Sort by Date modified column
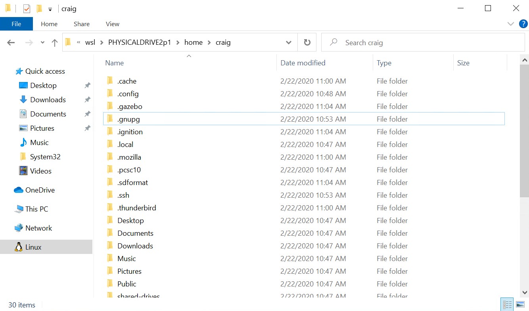Screen dimensions: 529x311 point(303,63)
